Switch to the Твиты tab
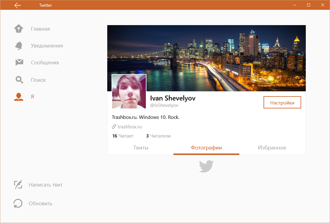 pos(141,148)
